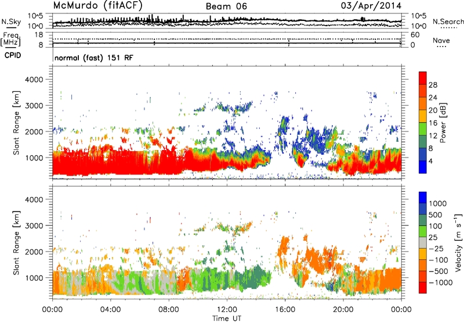Click the 'CPID' label
Viewport: 464px width, 322px height.
click(x=13, y=55)
